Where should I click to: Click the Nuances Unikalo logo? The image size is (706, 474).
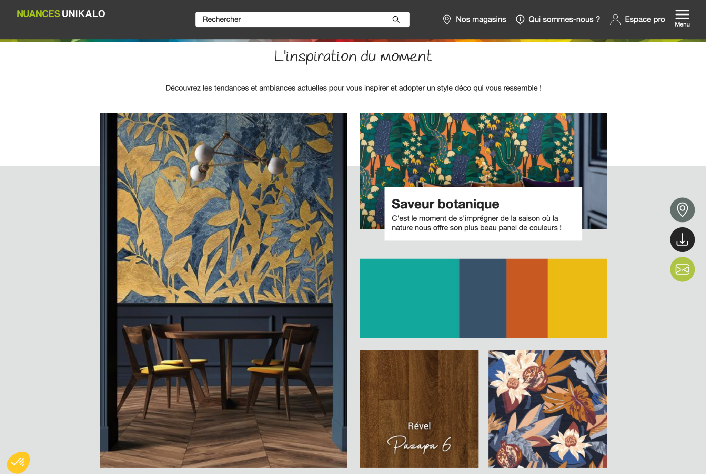61,14
